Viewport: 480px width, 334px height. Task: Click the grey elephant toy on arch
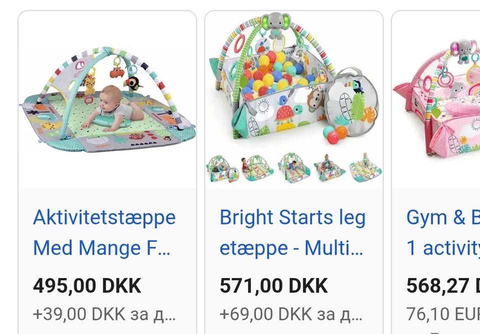[x=276, y=25]
